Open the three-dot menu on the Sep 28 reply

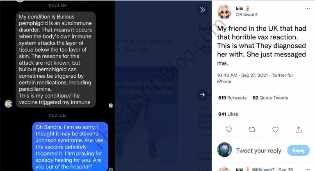click(307, 169)
